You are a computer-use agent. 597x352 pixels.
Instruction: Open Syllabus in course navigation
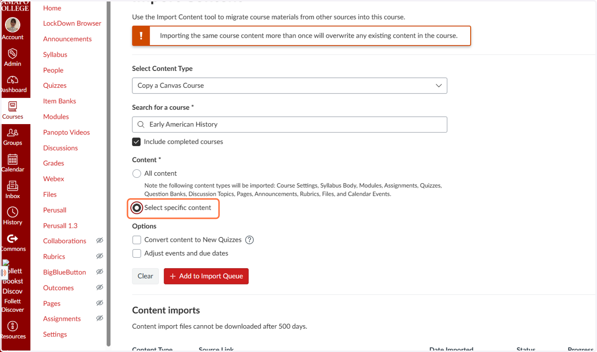click(x=55, y=55)
